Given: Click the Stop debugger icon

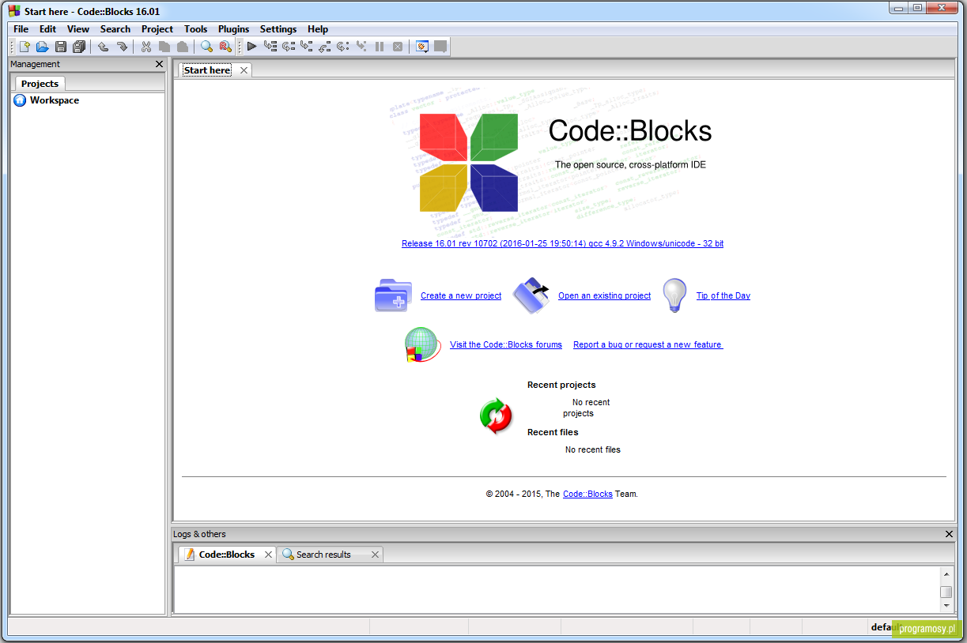Looking at the screenshot, I should (x=398, y=47).
